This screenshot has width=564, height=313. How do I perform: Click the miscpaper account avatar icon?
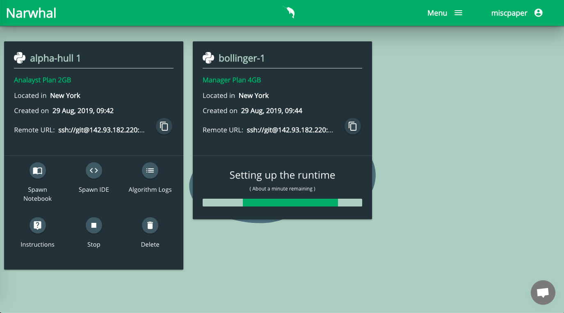pyautogui.click(x=539, y=13)
